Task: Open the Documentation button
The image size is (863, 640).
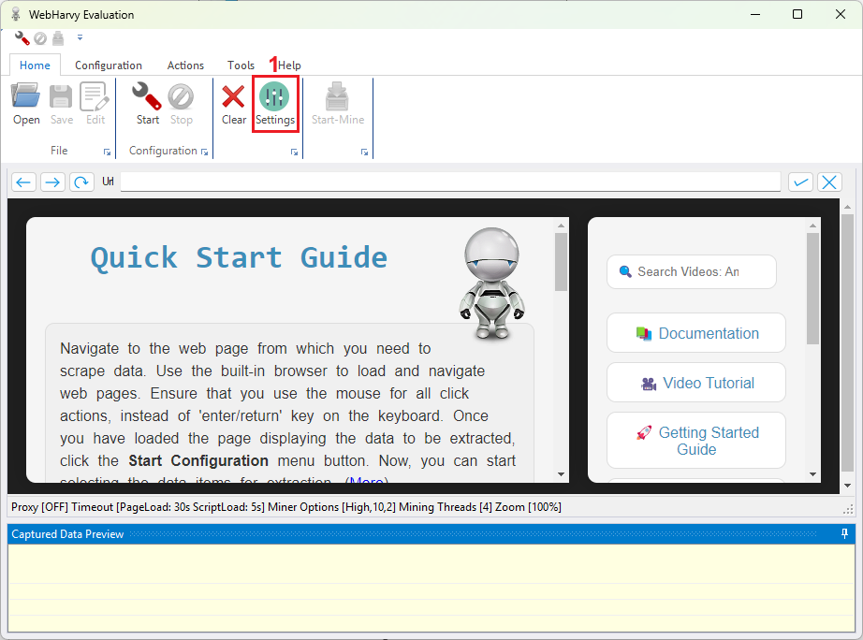Action: point(695,333)
